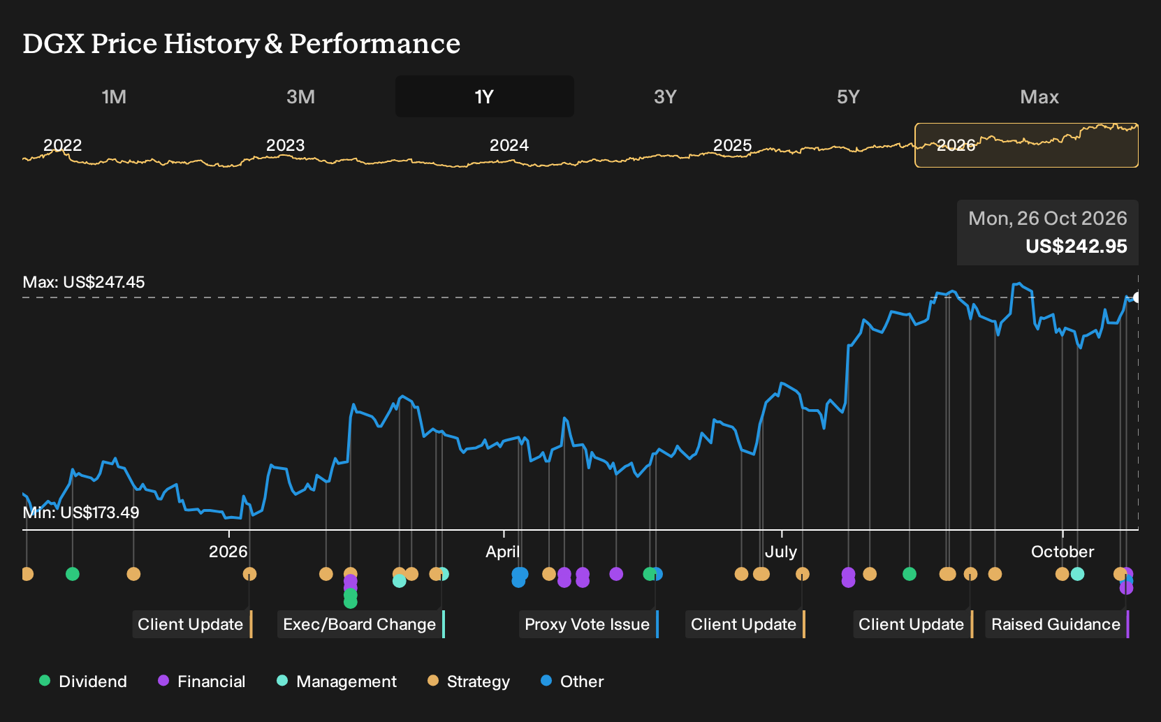
Task: Click the Mon, 26 Oct 2026 date
Action: pyautogui.click(x=1047, y=219)
